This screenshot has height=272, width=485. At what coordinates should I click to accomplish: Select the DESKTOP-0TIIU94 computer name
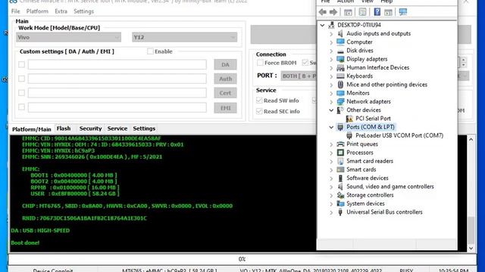tap(358, 25)
